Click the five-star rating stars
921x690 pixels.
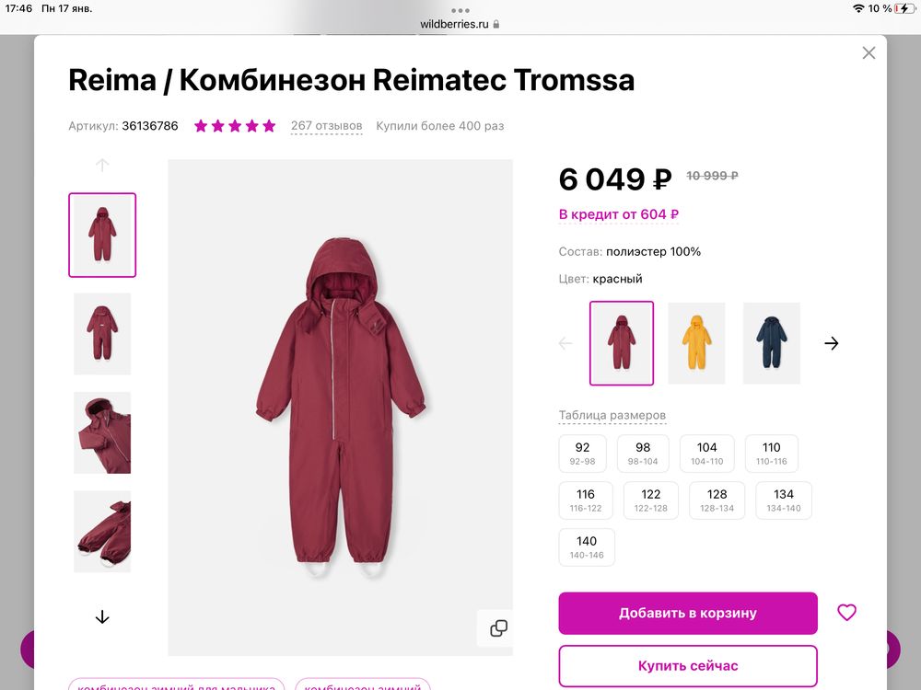coord(234,125)
